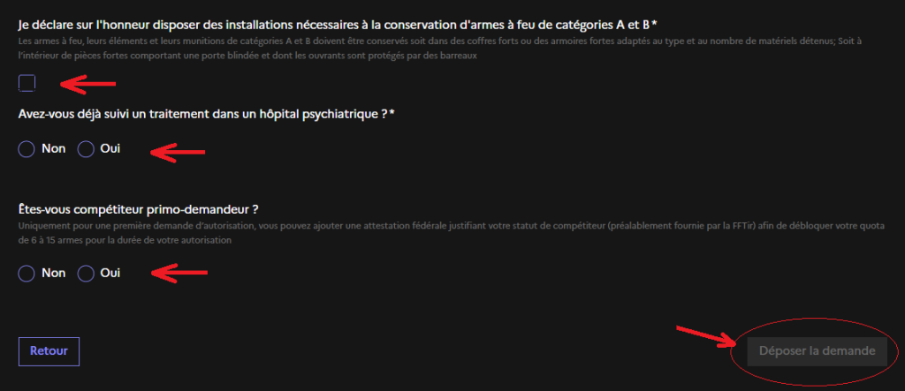The image size is (905, 391).
Task: Select the "Non" radio for psychiatric hospital treatment
Action: click(27, 149)
